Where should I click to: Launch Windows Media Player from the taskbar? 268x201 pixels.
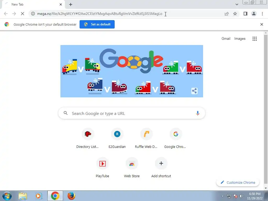point(39,196)
